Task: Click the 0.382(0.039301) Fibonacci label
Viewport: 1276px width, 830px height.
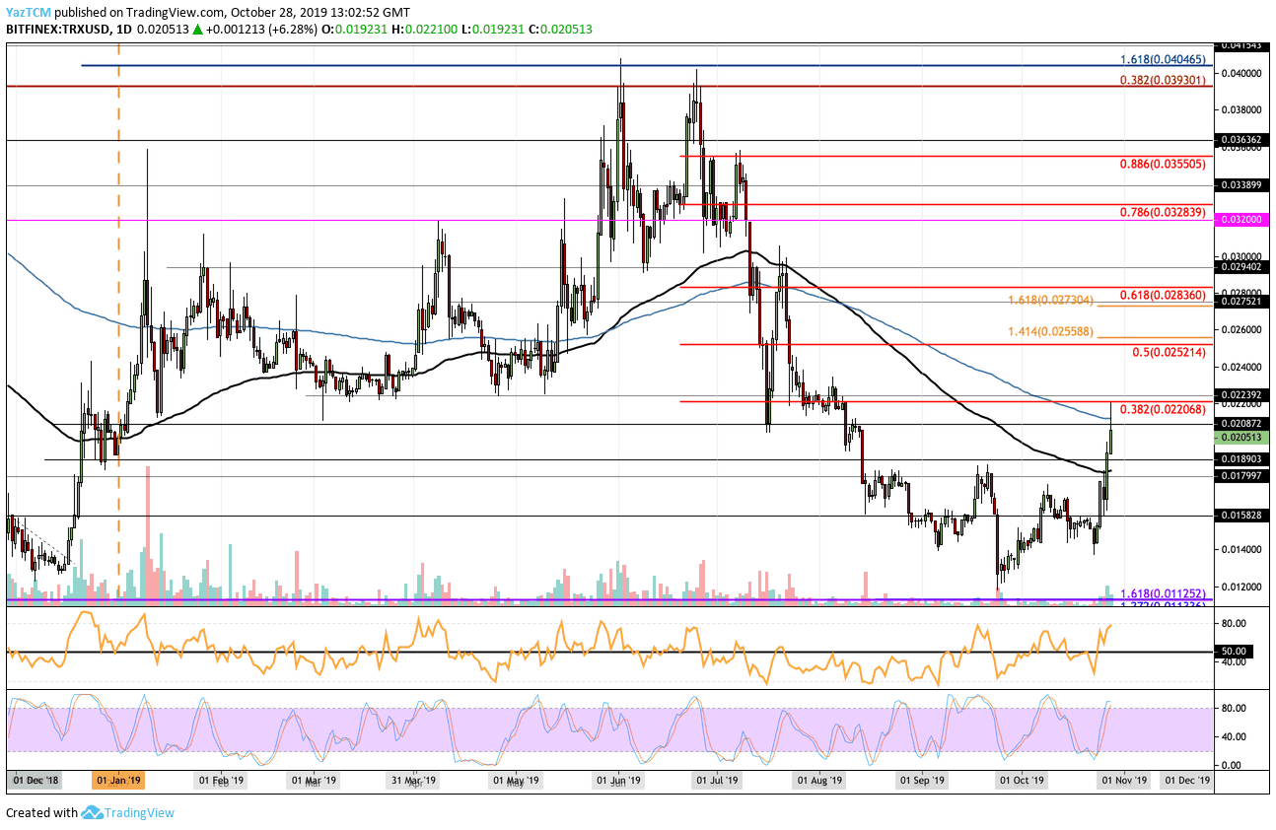Action: 1161,79
